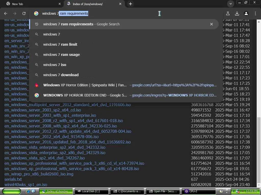Open en_windows_server_2016_updated_feb_2018 iso link
The height and width of the screenshot is (195, 261).
68,142
